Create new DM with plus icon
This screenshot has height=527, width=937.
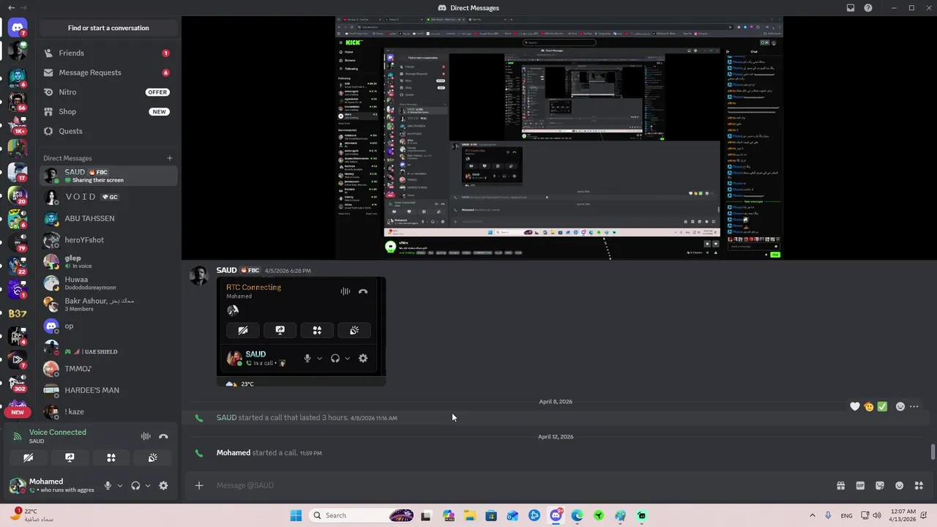[170, 158]
